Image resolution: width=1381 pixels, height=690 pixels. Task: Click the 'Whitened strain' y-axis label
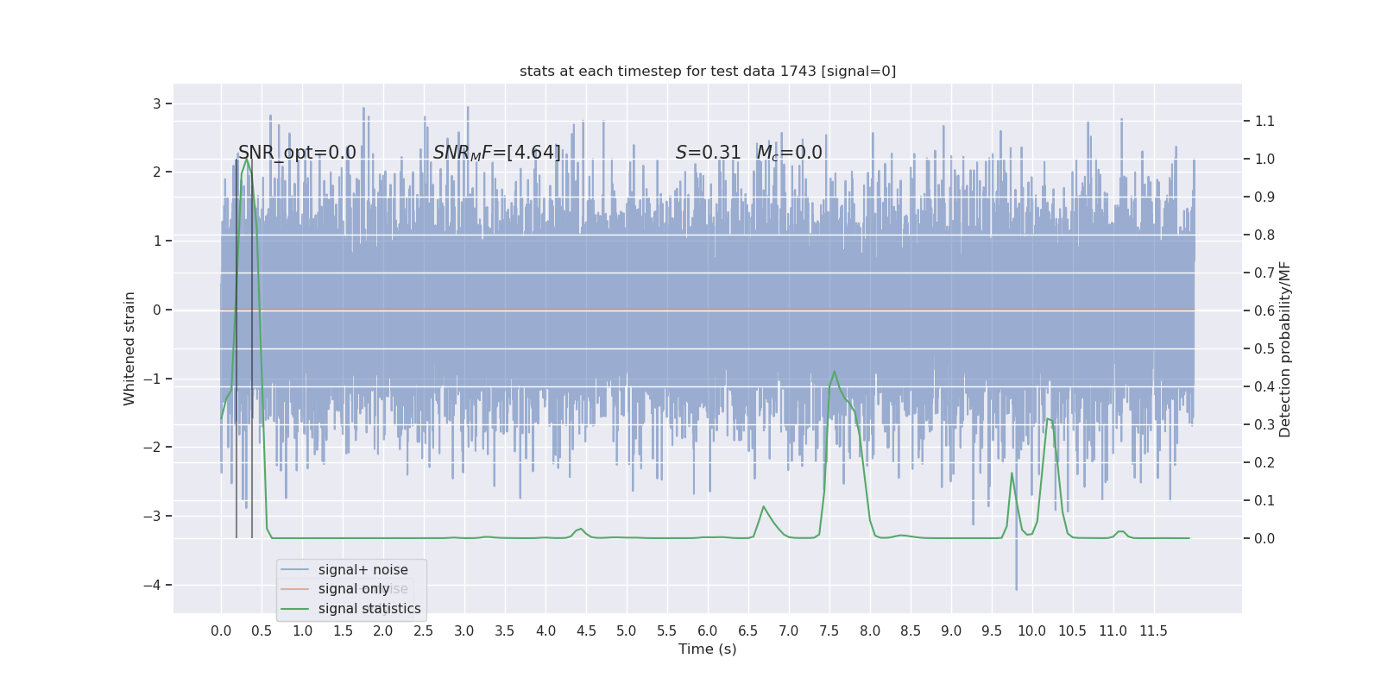[x=129, y=348]
